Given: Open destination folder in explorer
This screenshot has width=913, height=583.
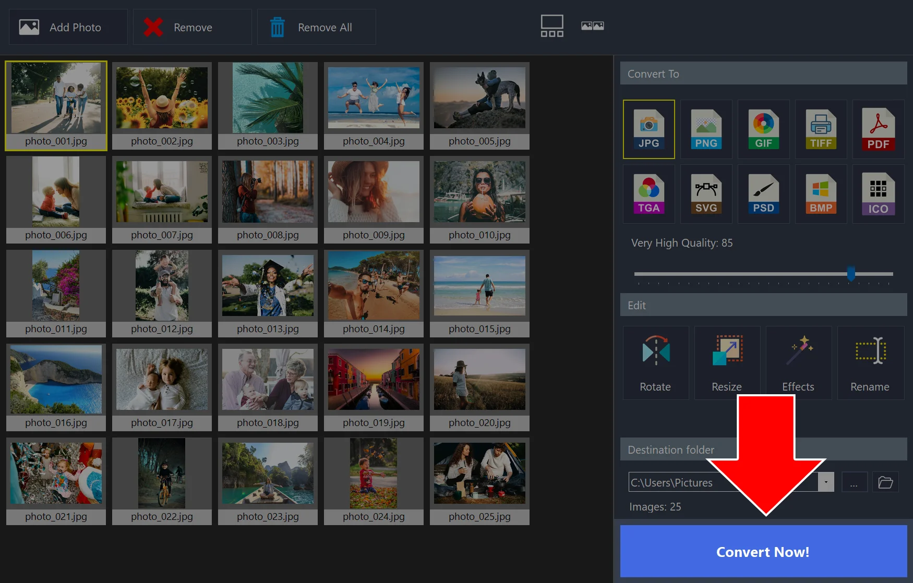Looking at the screenshot, I should [x=885, y=482].
